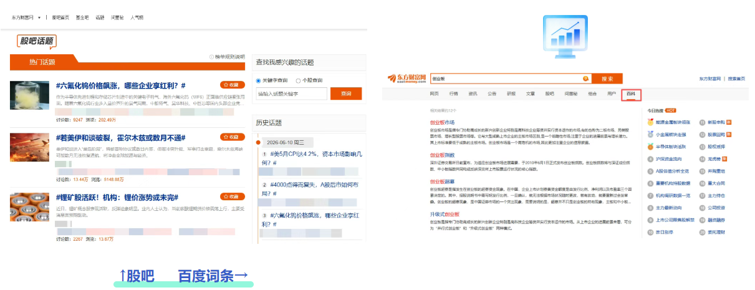This screenshot has height=290, width=755.
Task: Open hot search A股估值分析全览
Action: coord(672,171)
